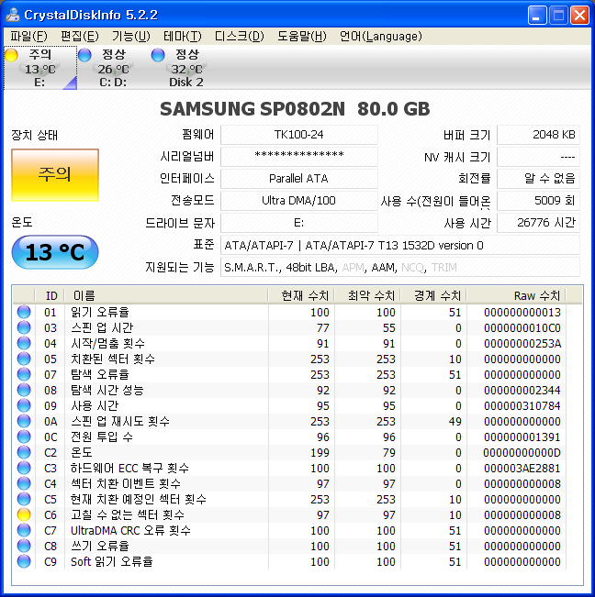Screen dimensions: 595x597
Task: Click the transfer mode field Ultra DMA/100
Action: 298,201
